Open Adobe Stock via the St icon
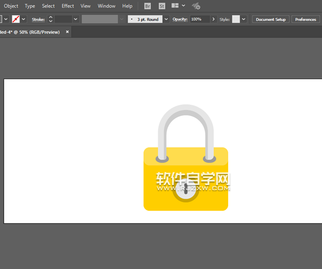The image size is (322, 269). [x=162, y=6]
